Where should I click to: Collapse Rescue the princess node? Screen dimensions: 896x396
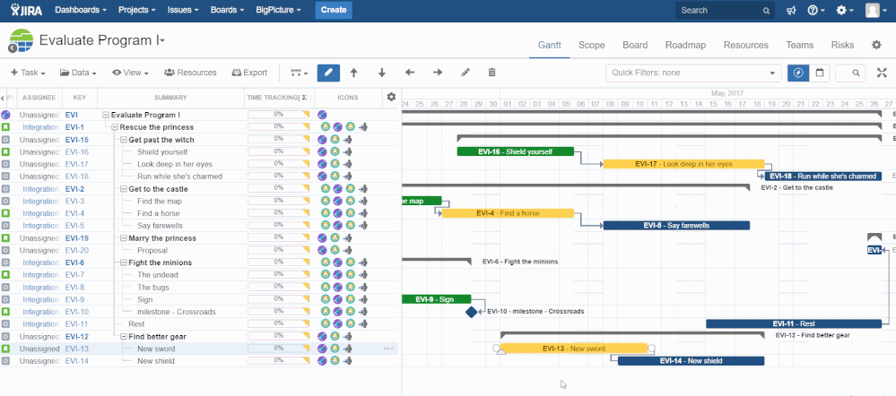pos(115,127)
